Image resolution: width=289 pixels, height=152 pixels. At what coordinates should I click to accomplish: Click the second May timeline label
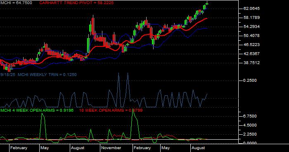point(166,148)
